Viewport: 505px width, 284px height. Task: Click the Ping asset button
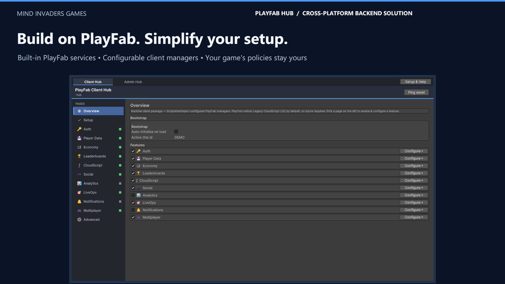coord(416,92)
